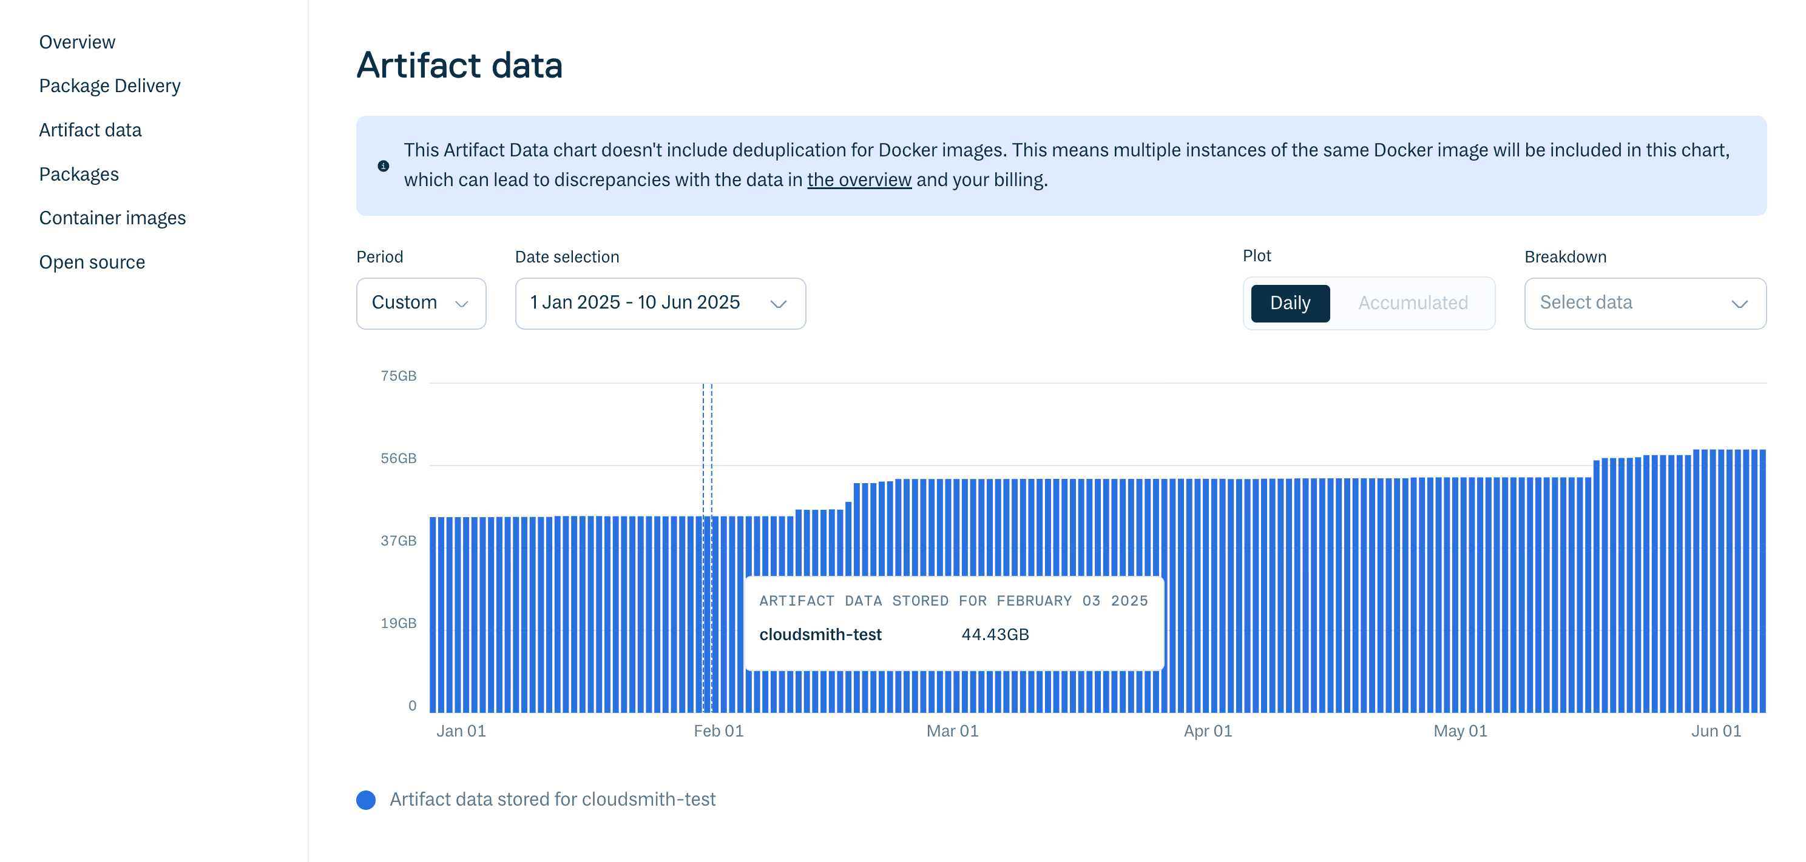Toggle cloudsmith-test series via legend label
Viewport: 1806px width, 862px height.
pyautogui.click(x=553, y=798)
